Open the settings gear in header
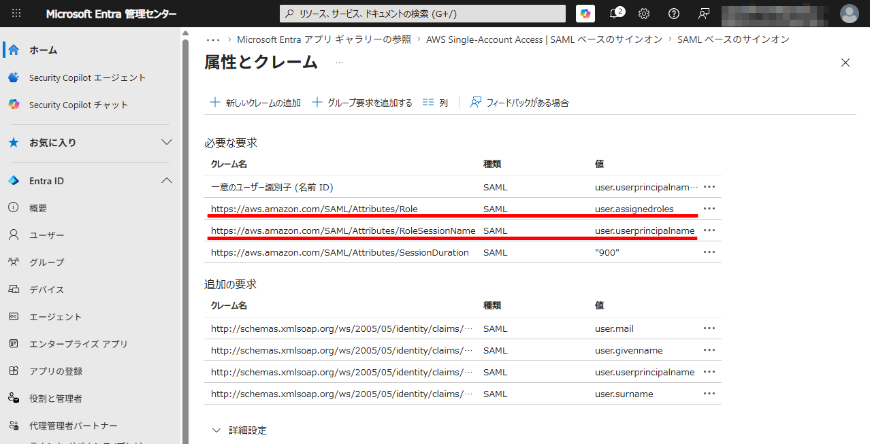This screenshot has width=870, height=444. click(x=644, y=14)
